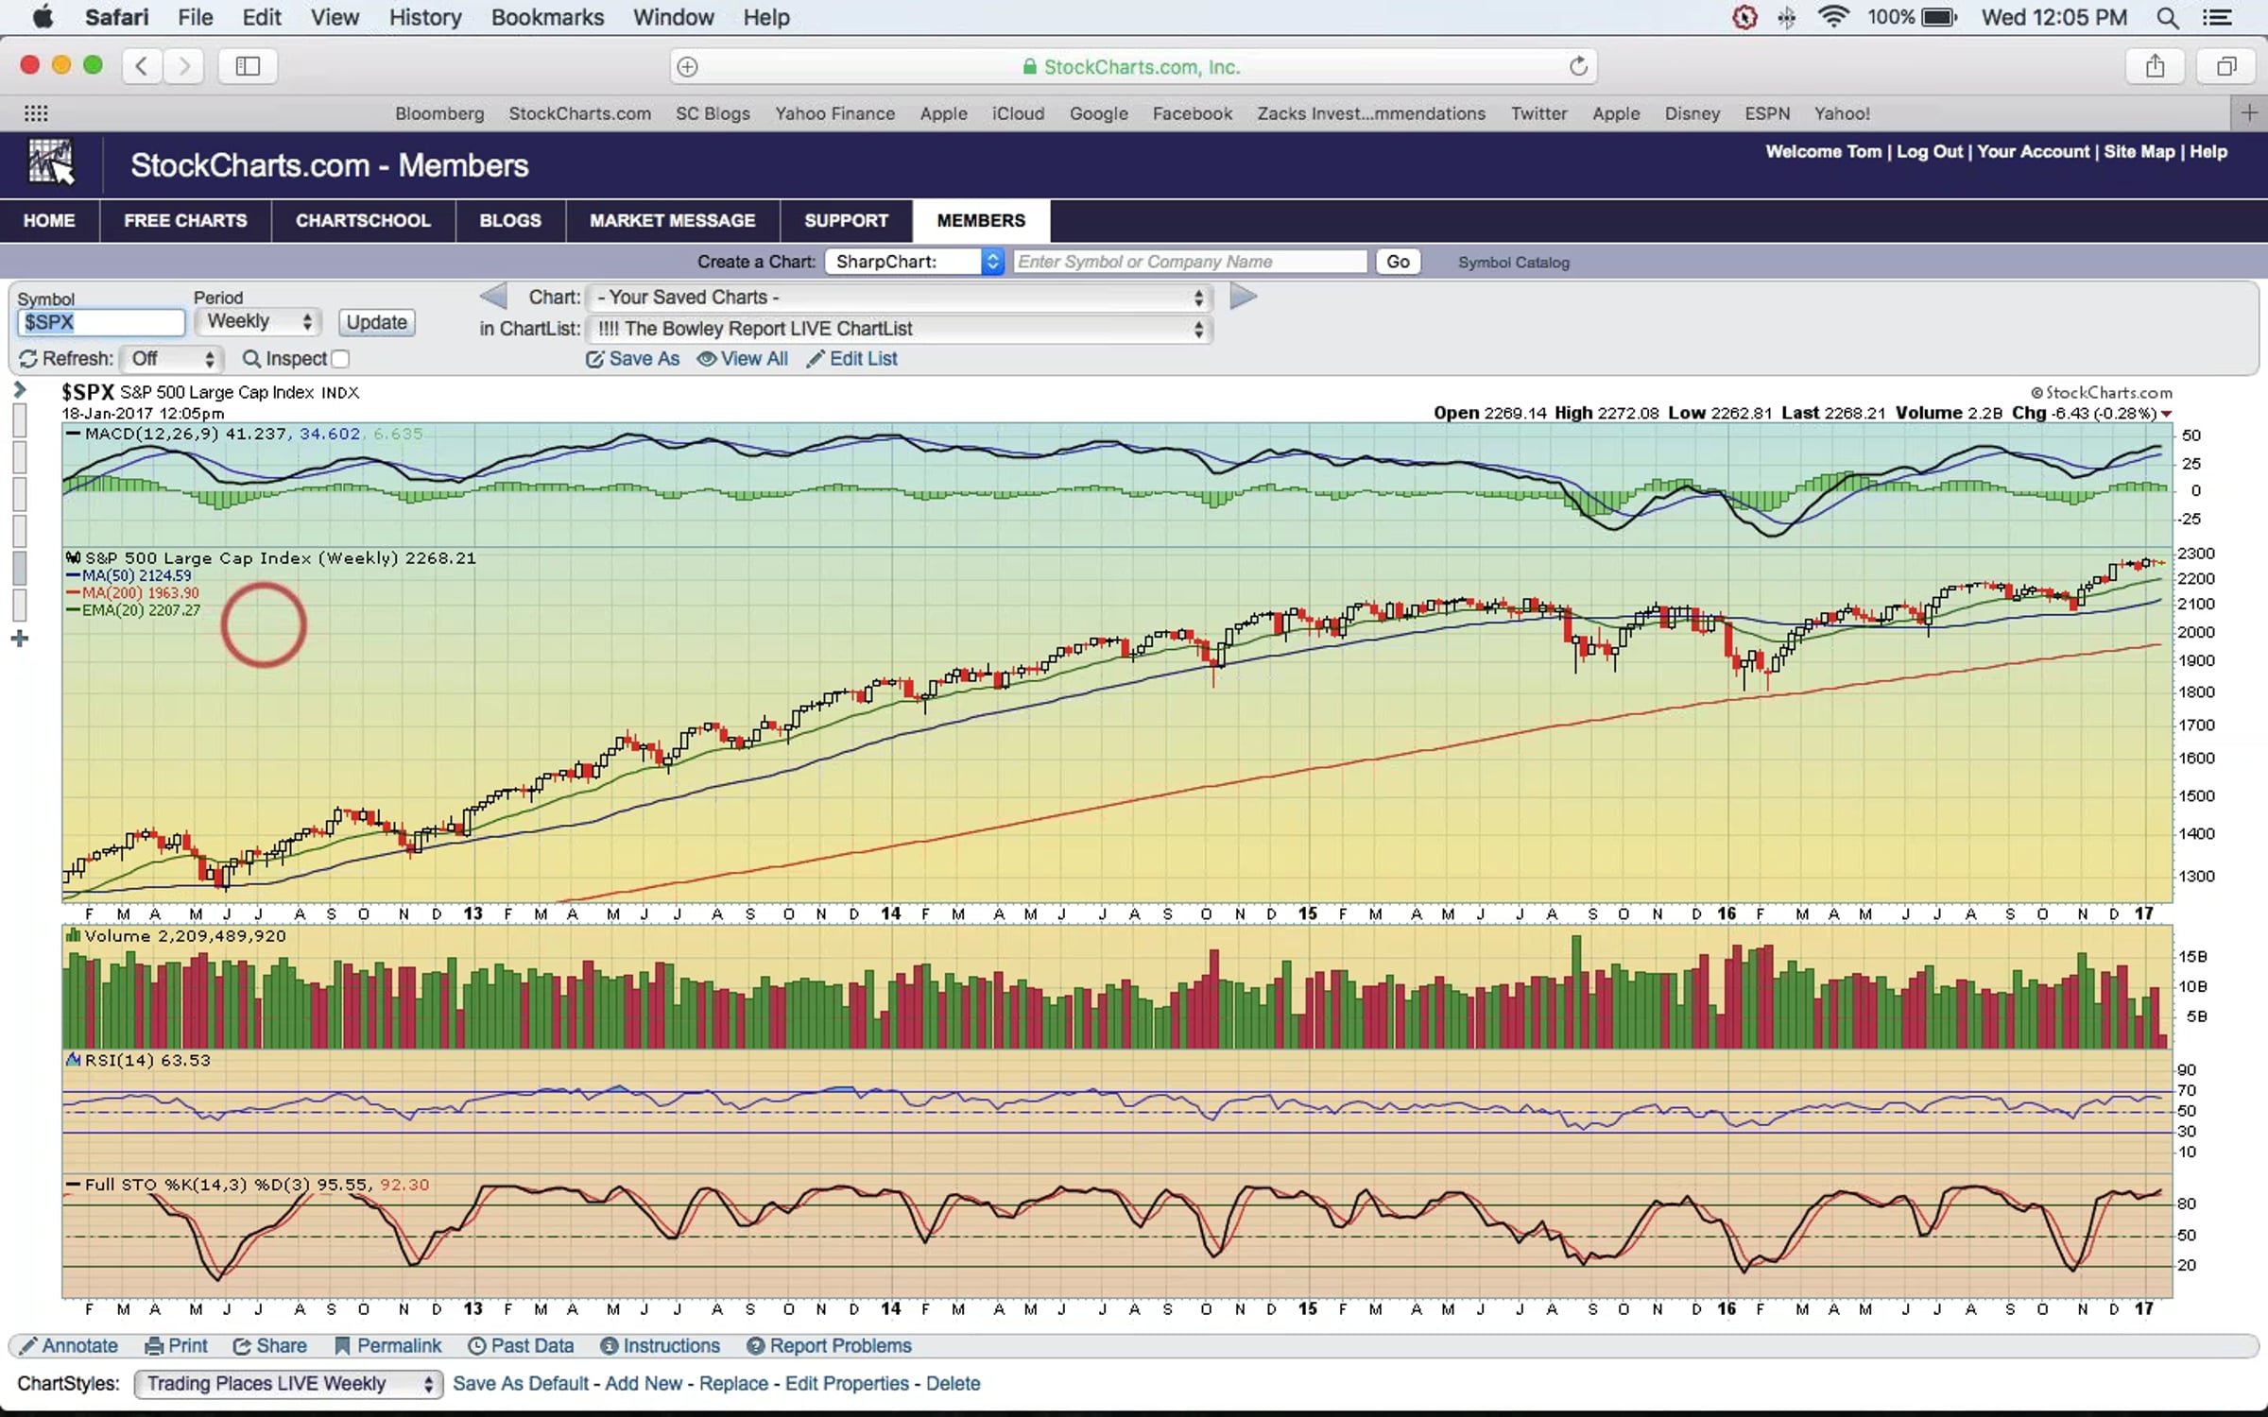This screenshot has width=2268, height=1417.
Task: Open the Bookmarks menu in the menu bar
Action: 547,17
